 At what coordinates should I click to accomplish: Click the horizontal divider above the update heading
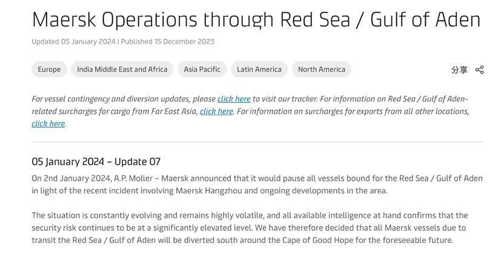(x=257, y=142)
